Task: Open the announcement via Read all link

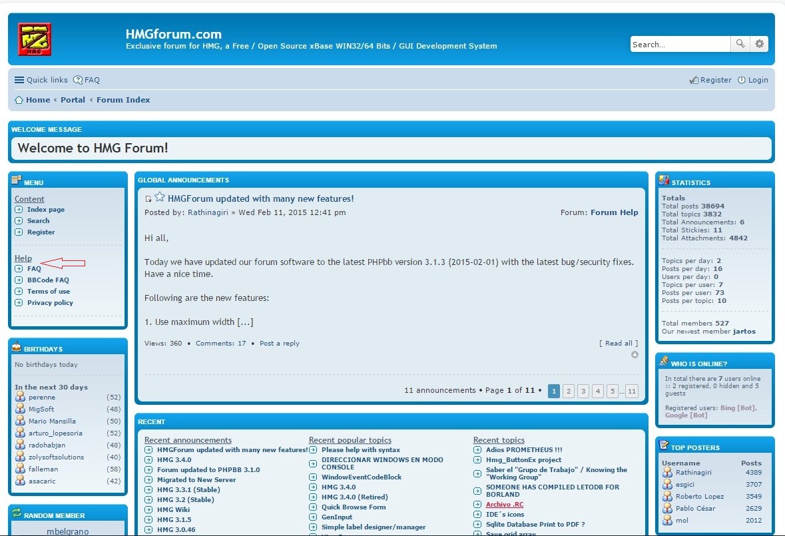Action: pyautogui.click(x=618, y=343)
